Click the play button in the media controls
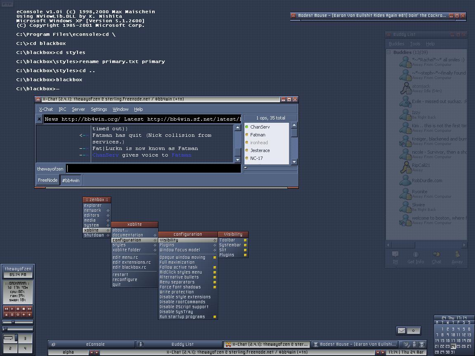The width and height of the screenshot is (475, 356). (x=12, y=309)
